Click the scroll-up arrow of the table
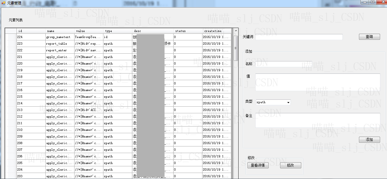Viewport: 387px width, 179px height. [236, 31]
